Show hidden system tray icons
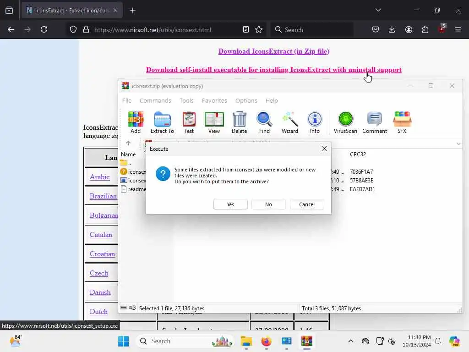 (351, 341)
